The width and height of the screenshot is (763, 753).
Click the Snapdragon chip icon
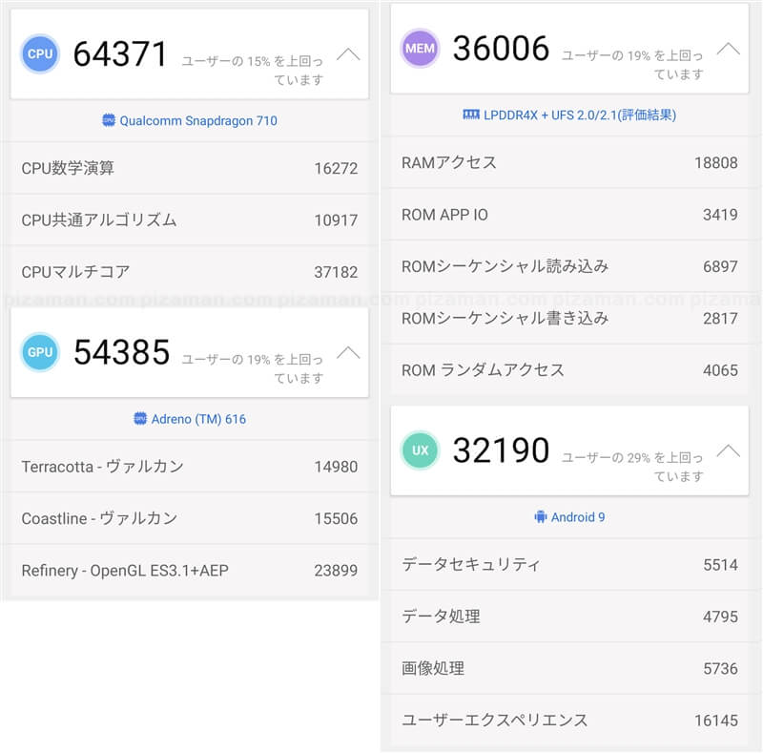tap(108, 121)
